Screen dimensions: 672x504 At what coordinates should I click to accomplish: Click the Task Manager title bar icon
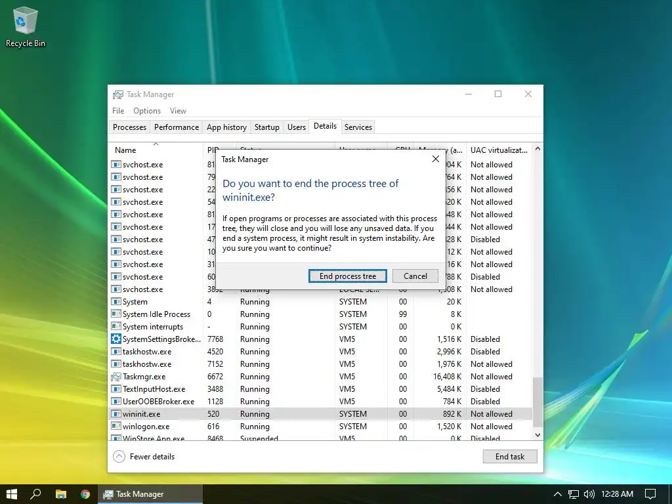pos(118,94)
